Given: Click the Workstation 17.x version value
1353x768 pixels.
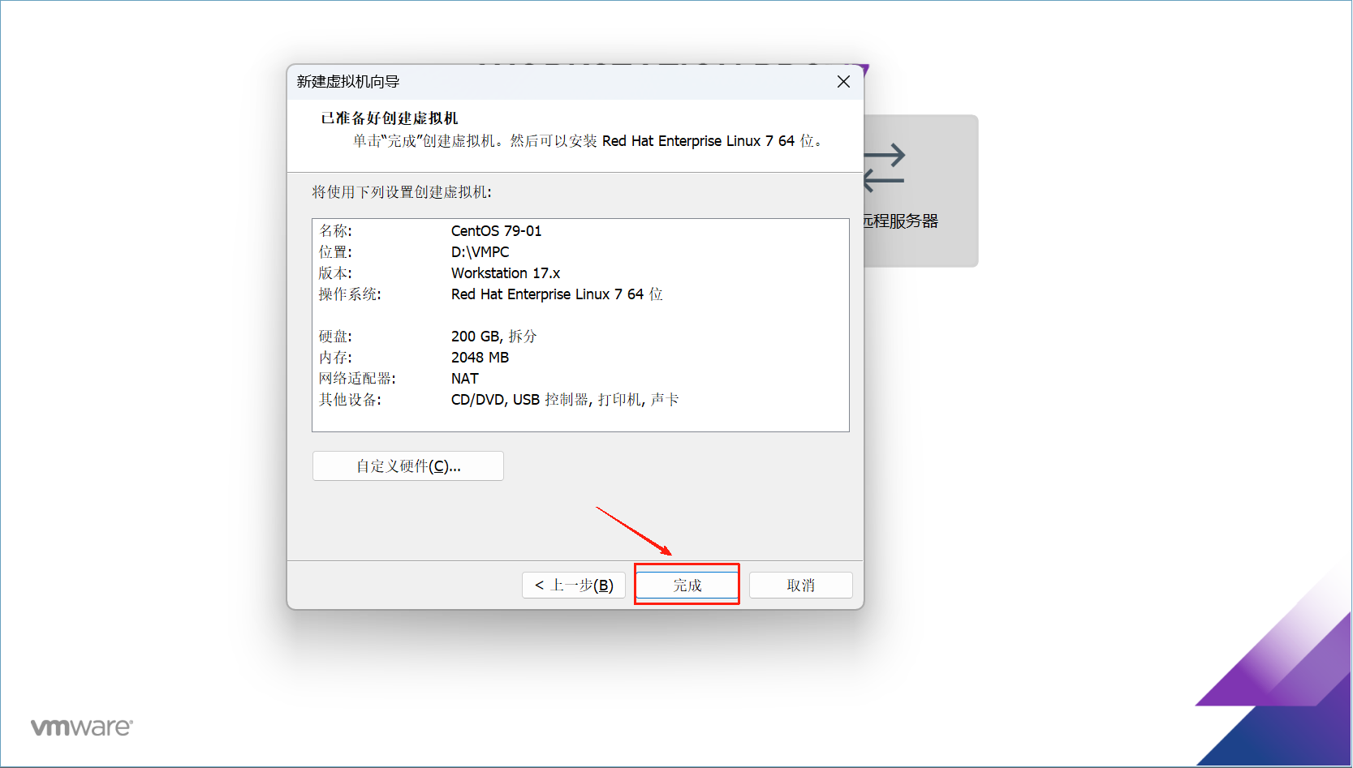Looking at the screenshot, I should (506, 273).
